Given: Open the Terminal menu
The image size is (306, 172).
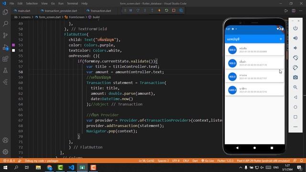Looking at the screenshot, I should (x=72, y=3).
